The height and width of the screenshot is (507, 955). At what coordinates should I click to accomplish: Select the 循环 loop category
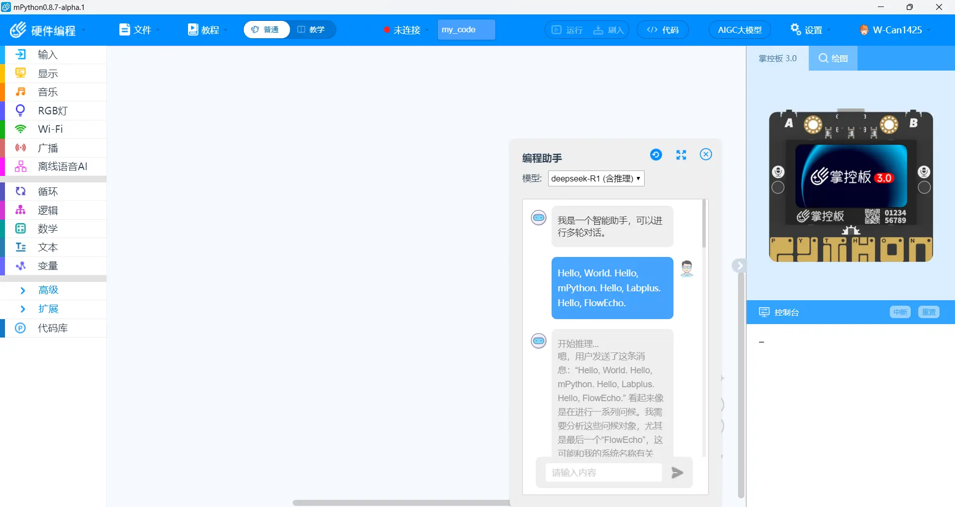coord(48,191)
